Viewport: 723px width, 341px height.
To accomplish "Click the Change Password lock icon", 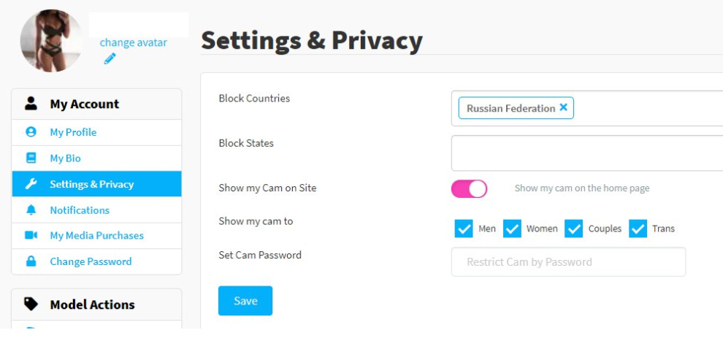I will click(x=31, y=261).
